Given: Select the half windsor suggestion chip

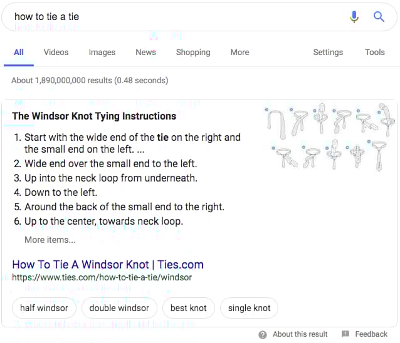Looking at the screenshot, I should [44, 308].
